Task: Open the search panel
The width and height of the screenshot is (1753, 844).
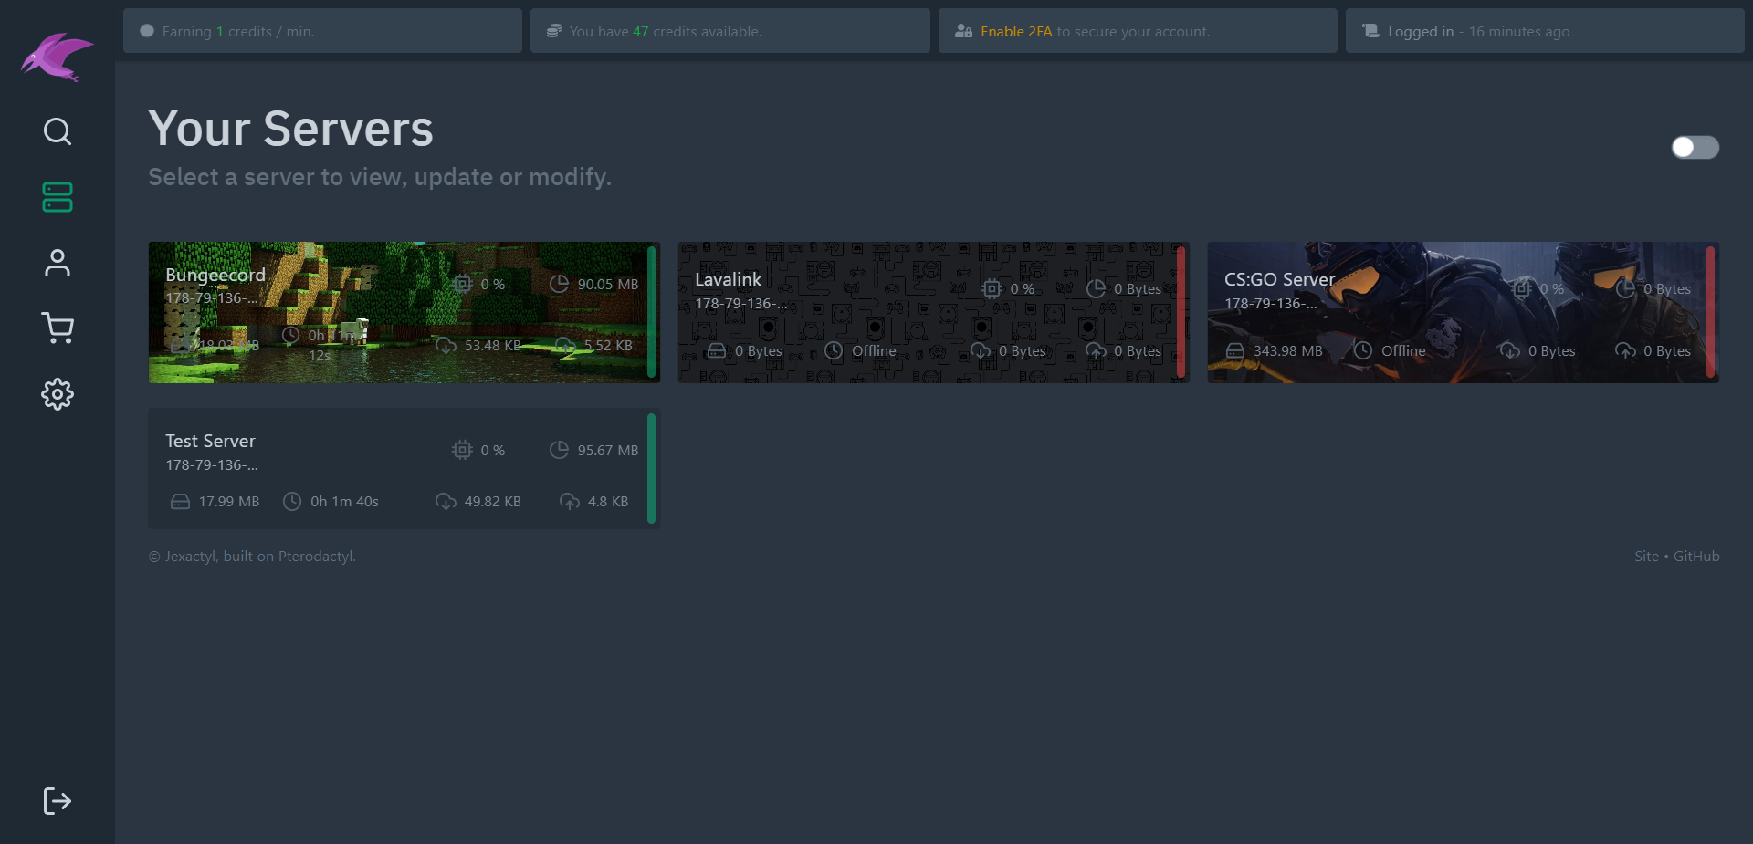Action: point(57,131)
